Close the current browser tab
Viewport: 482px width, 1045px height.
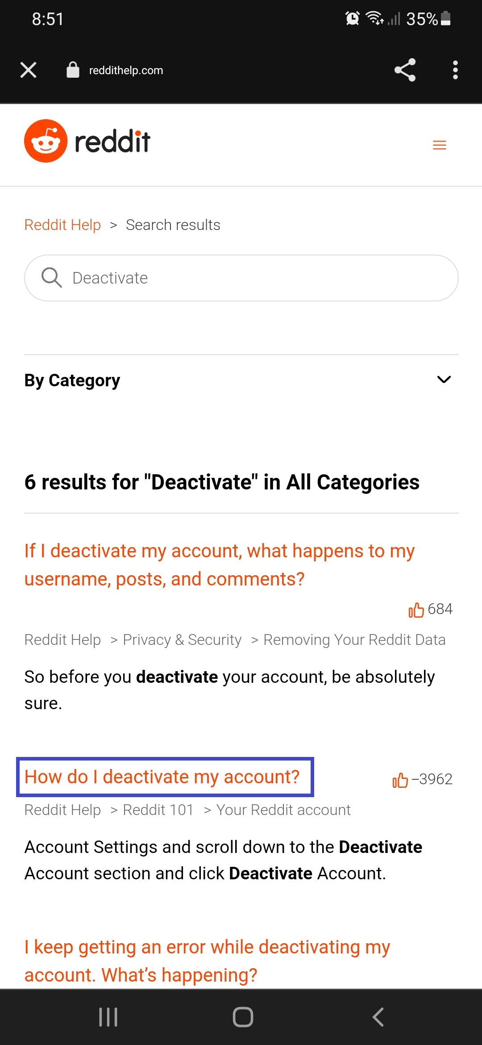(x=28, y=70)
